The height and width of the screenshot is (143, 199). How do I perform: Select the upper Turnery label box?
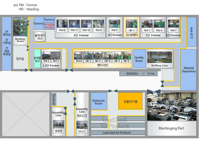(x=49, y=20)
